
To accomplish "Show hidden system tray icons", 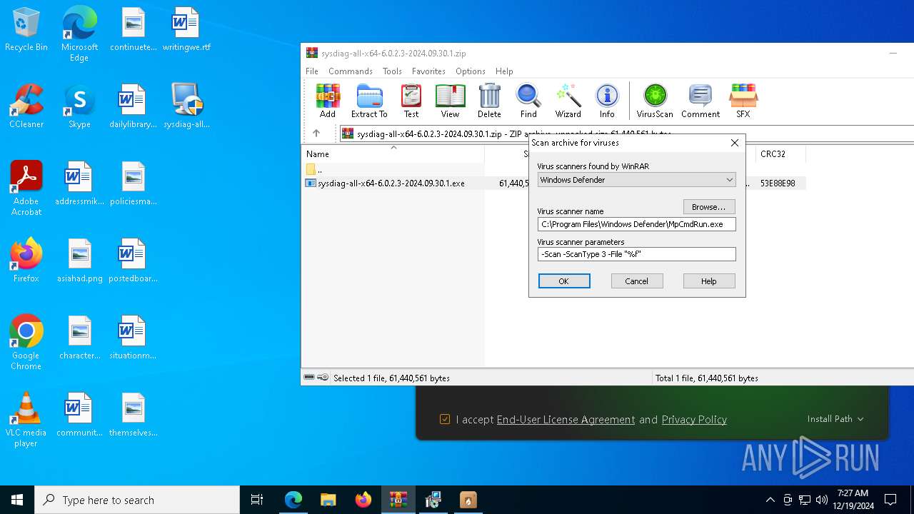I will coord(770,500).
